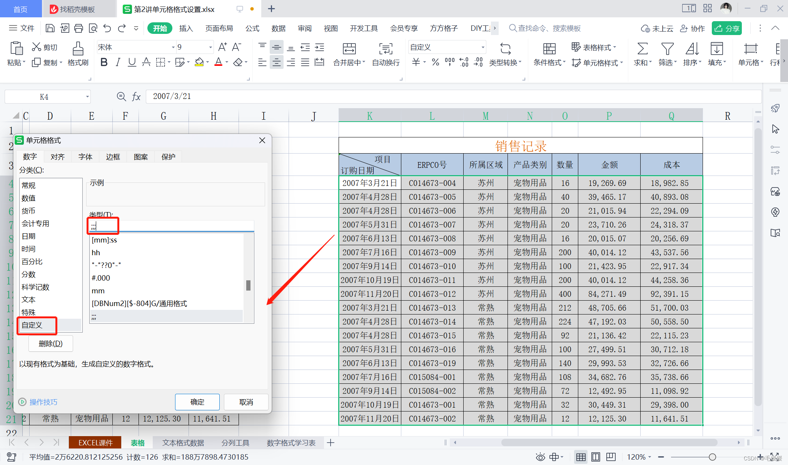Expand the number format dropdown (自定义)
This screenshot has width=788, height=465.
[x=482, y=47]
